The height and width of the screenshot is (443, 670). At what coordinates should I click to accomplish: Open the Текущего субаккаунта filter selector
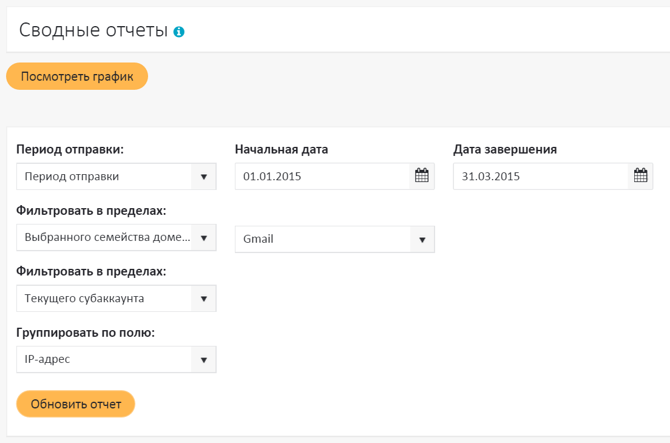103,299
